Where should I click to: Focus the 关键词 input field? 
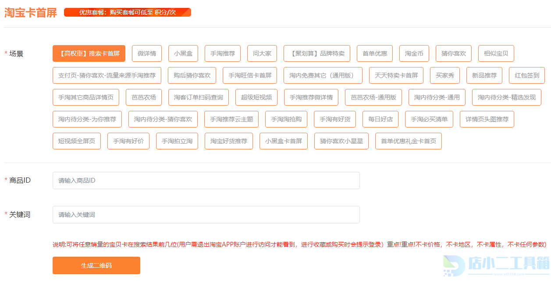tap(206, 215)
